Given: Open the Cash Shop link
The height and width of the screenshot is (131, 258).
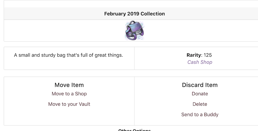Looking at the screenshot, I should (200, 62).
